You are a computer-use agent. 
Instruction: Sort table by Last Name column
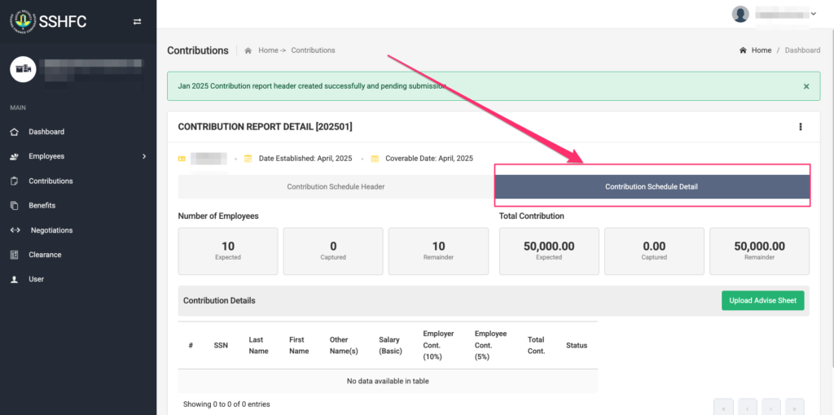point(257,345)
